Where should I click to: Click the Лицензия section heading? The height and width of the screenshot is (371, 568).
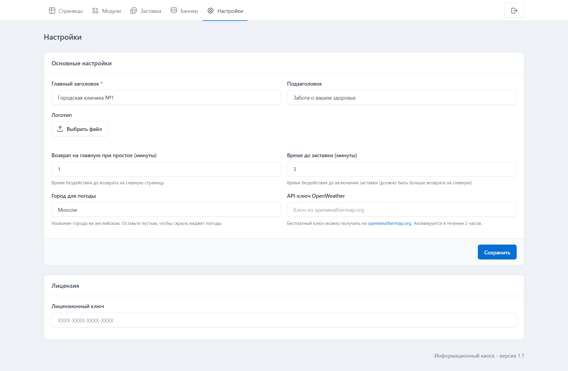tap(65, 286)
